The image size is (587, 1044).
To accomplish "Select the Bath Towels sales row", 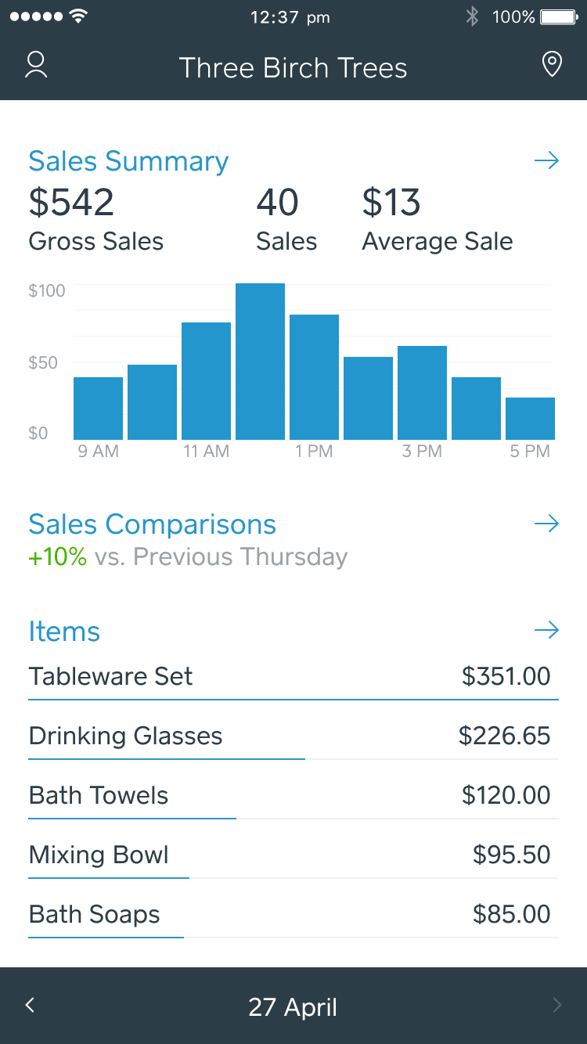I will [293, 795].
